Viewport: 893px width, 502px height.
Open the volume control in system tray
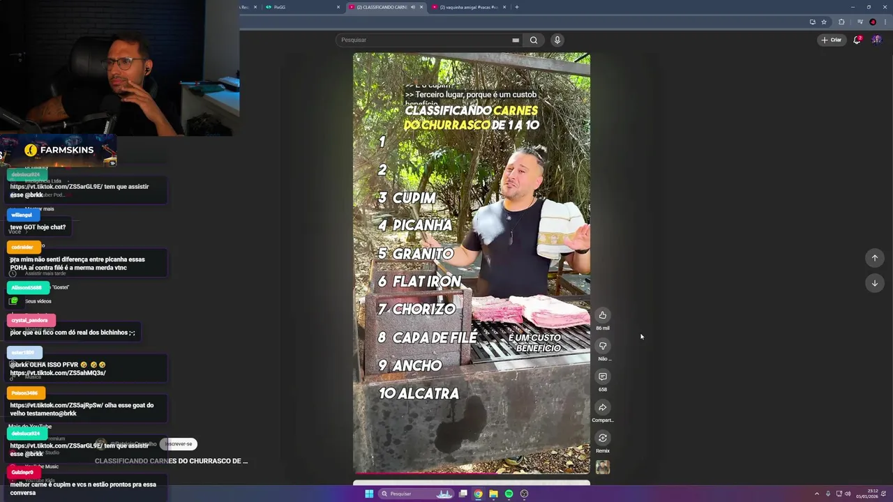pos(848,494)
